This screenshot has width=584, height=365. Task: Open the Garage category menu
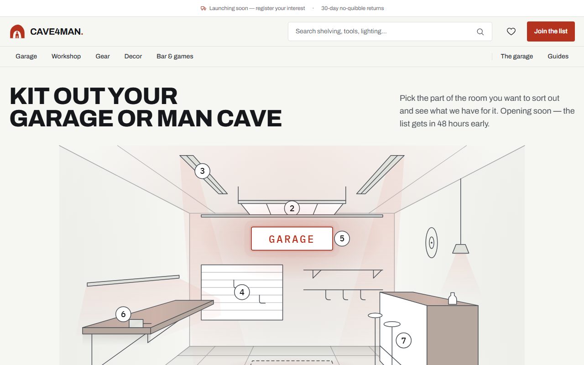26,57
